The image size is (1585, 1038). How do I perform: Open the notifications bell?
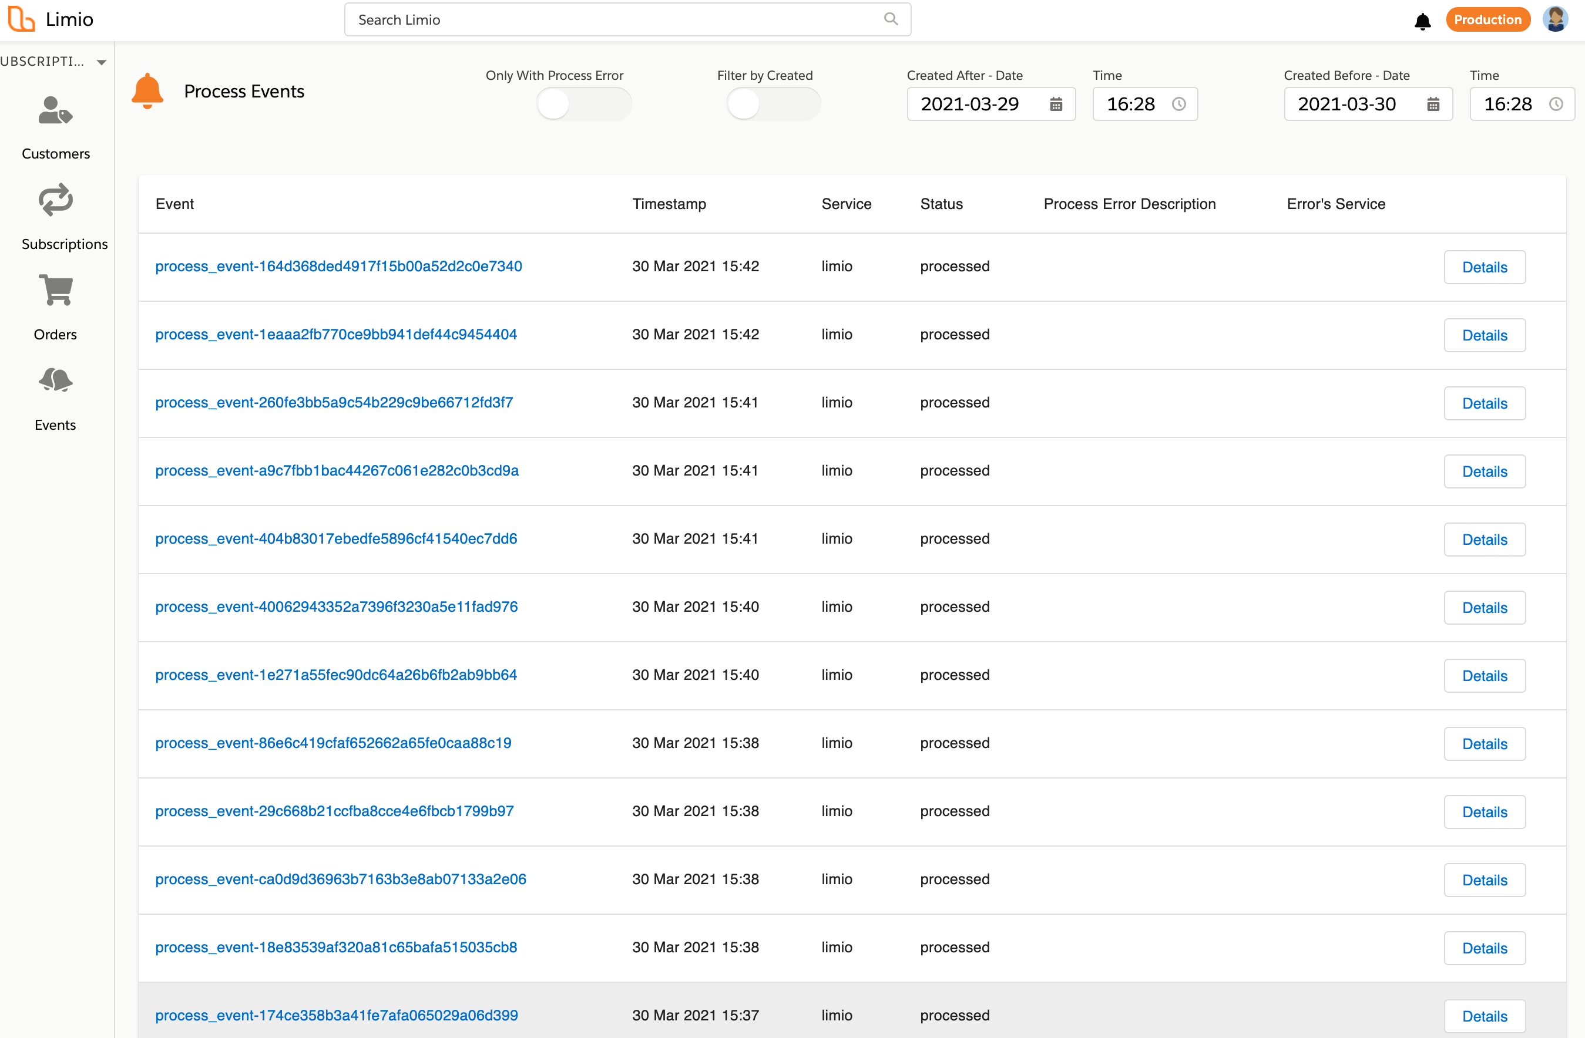click(1422, 21)
